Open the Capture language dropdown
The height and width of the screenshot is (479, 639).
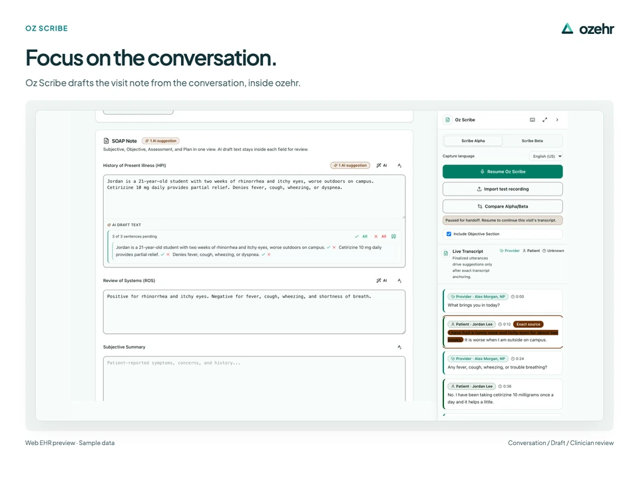pos(546,156)
